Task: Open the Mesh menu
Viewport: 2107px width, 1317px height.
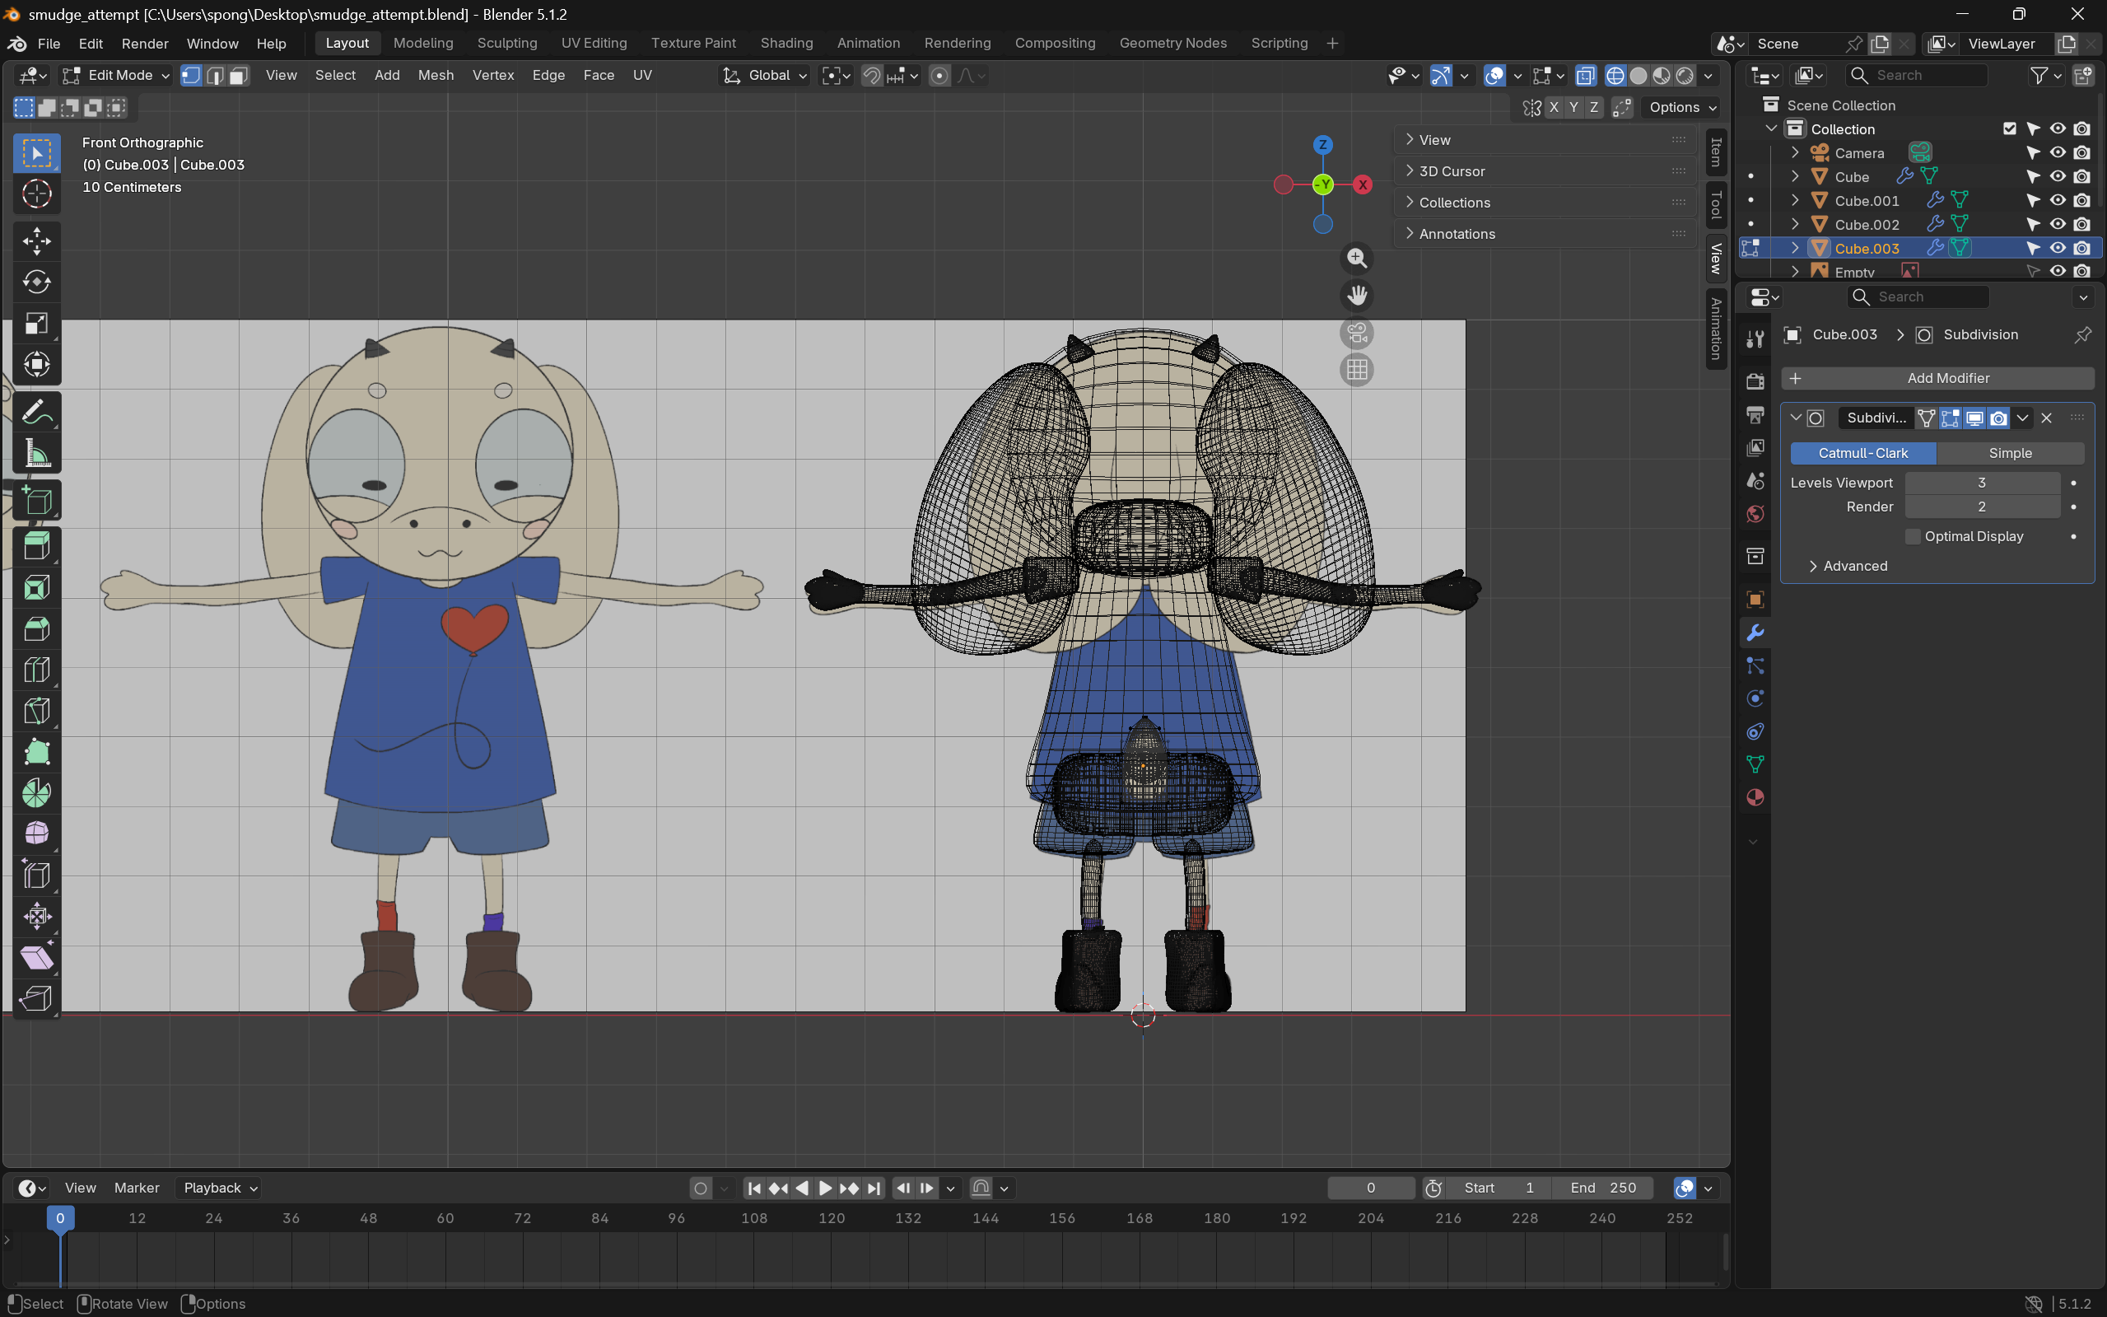Action: click(436, 76)
